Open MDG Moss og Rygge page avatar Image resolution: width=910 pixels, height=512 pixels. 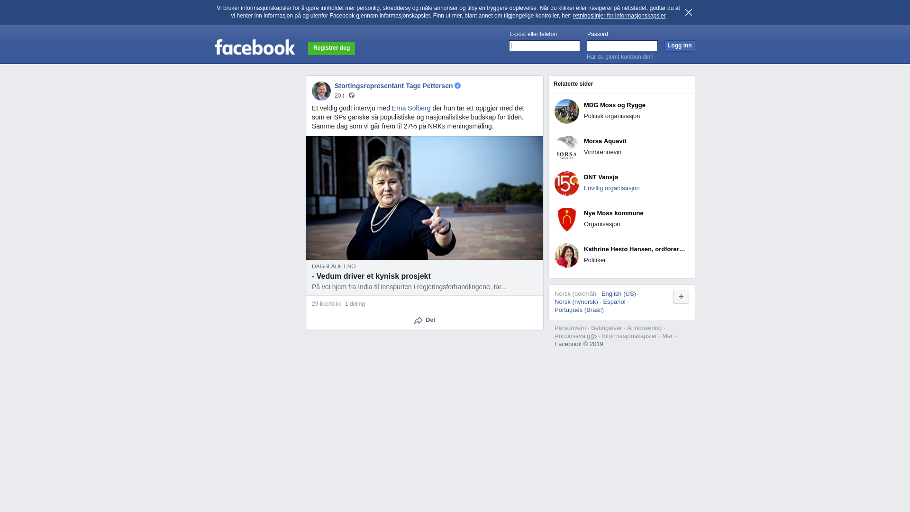click(x=567, y=111)
